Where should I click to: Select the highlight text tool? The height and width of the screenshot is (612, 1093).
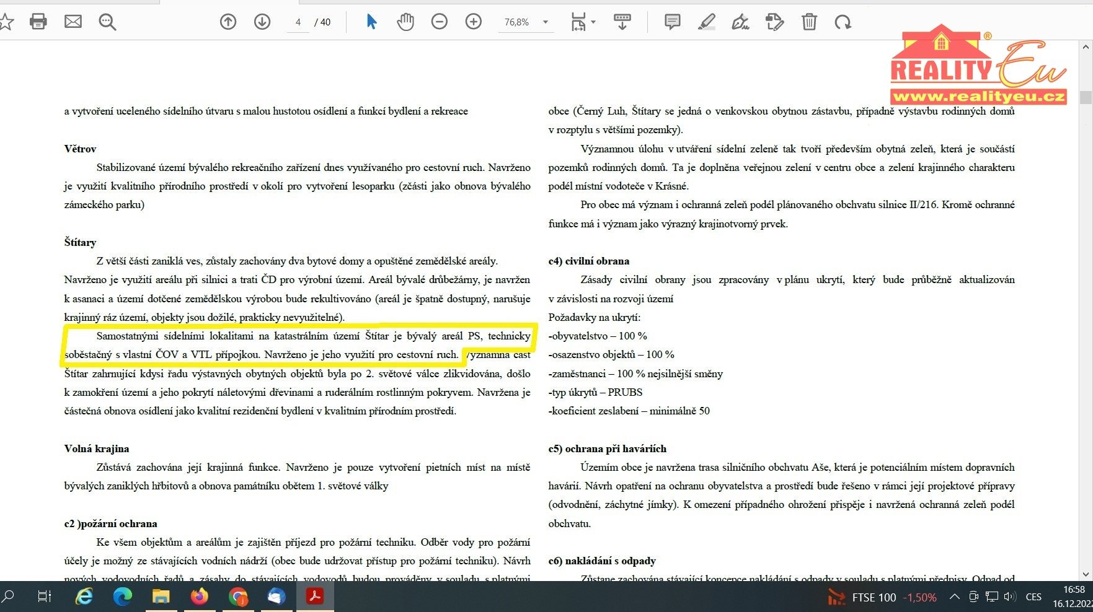coord(707,22)
